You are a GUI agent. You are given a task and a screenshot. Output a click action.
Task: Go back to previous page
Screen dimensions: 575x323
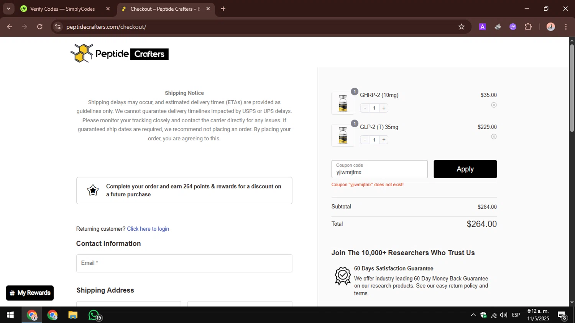click(10, 27)
